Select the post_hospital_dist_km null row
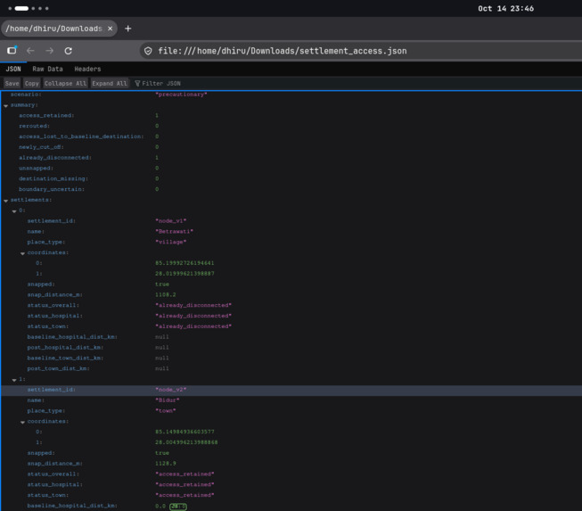The width and height of the screenshot is (582, 511). pos(291,348)
